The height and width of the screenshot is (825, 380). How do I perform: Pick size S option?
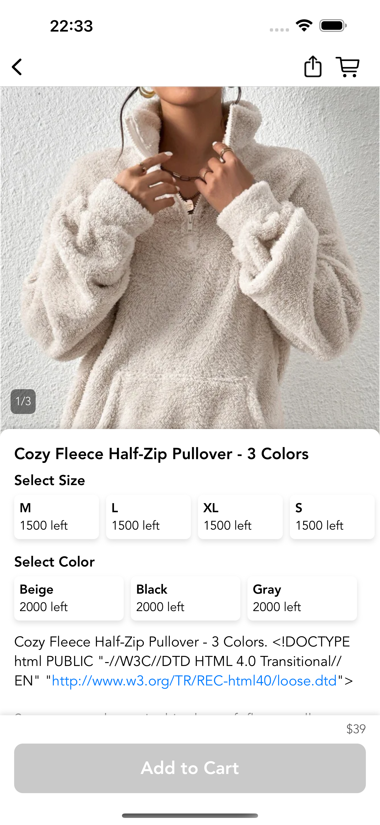(x=332, y=517)
